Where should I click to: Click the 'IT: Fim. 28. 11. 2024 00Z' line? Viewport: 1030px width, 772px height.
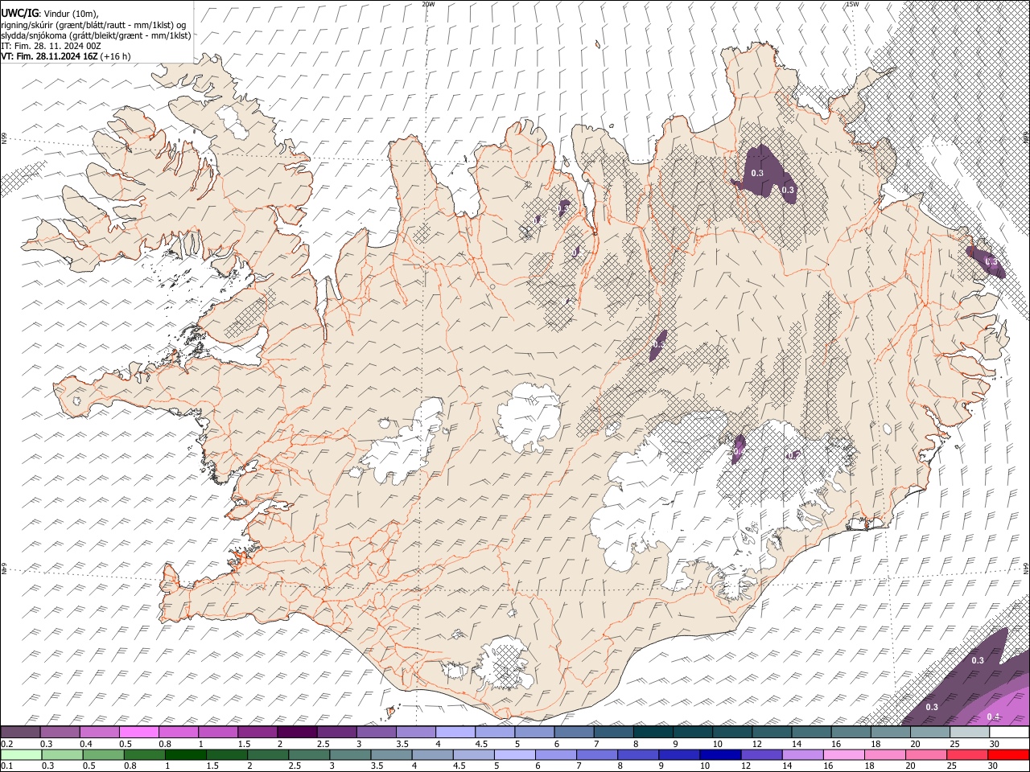pos(51,46)
